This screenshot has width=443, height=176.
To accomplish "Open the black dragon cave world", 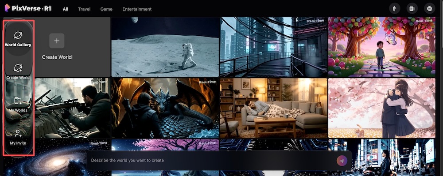I will pyautogui.click(x=165, y=108).
